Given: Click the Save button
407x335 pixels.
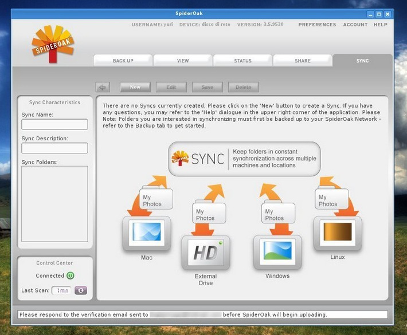Looking at the screenshot, I should tap(208, 87).
